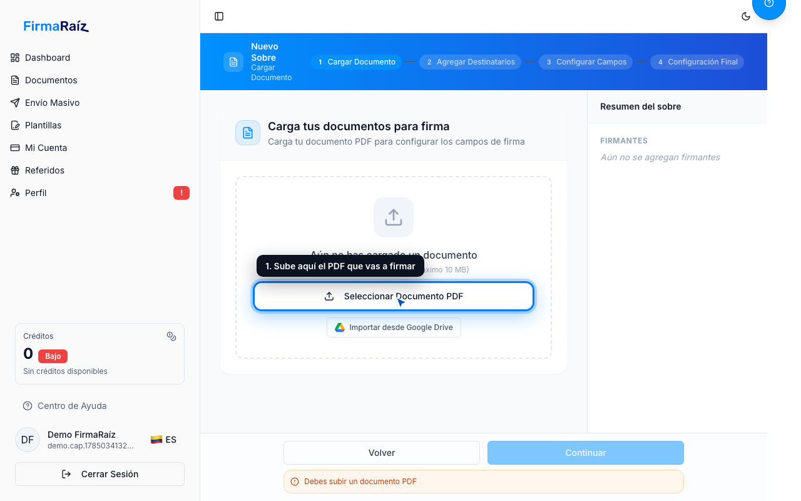
Task: Click Sin créditos disponibles text
Action: pyautogui.click(x=65, y=371)
